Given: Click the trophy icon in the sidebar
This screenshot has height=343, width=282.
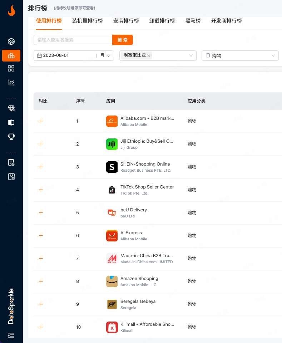Looking at the screenshot, I should click(11, 137).
